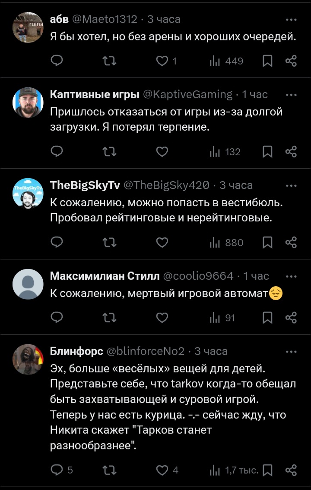Open абв's profile picture

28,27
